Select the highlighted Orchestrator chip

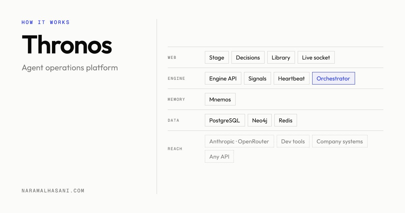pos(333,78)
